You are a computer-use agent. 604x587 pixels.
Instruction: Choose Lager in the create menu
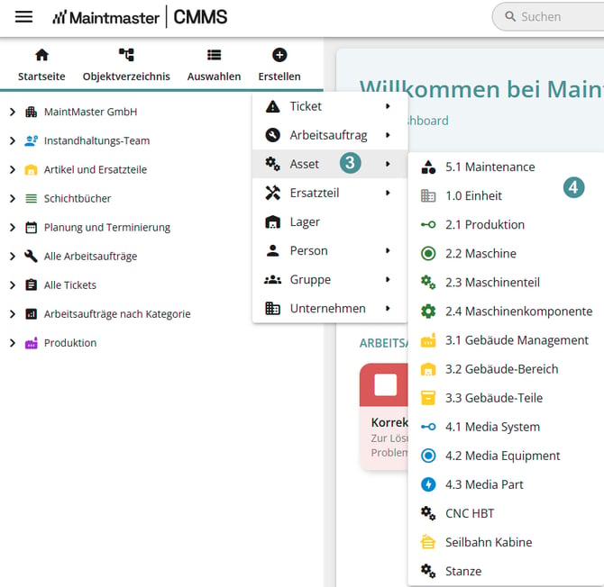[x=330, y=221]
